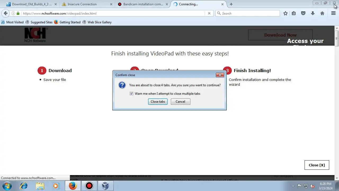Minimize the Firefox window

[x=317, y=3]
